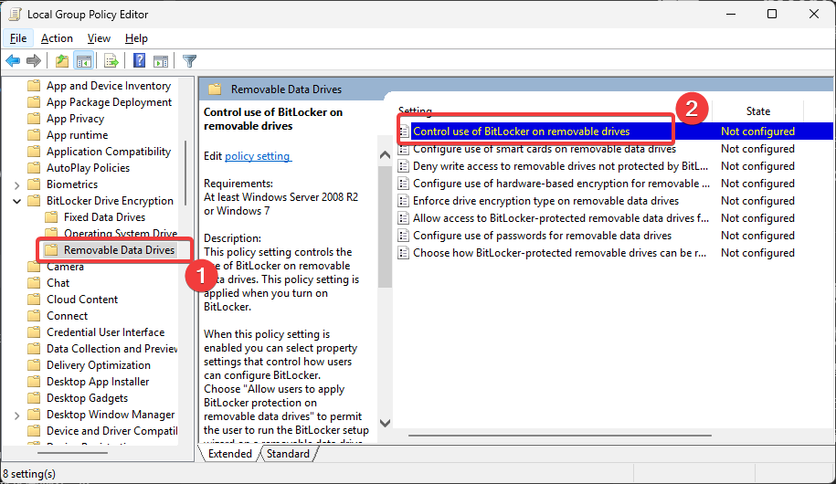Viewport: 836px width, 484px height.
Task: Select App Package Deployment folder
Action: pos(110,102)
